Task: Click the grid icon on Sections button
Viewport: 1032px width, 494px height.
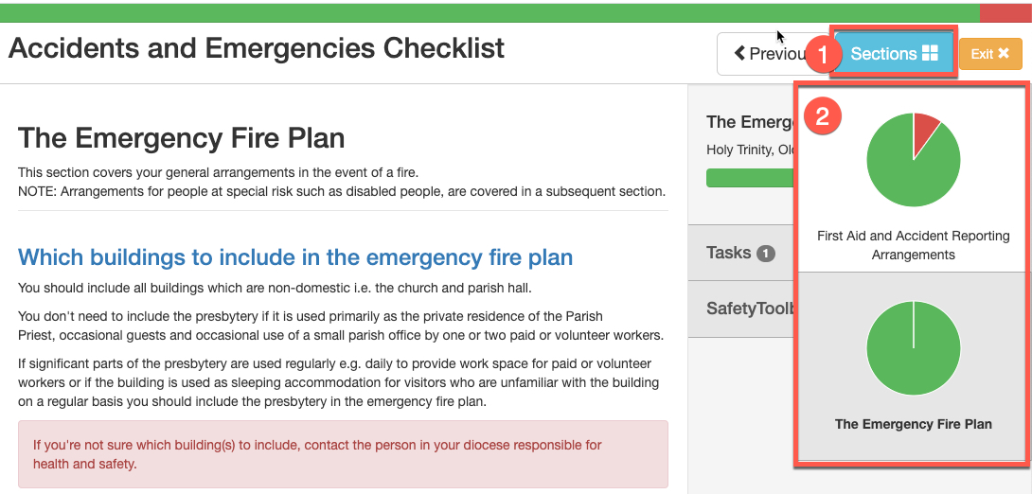Action: point(930,54)
